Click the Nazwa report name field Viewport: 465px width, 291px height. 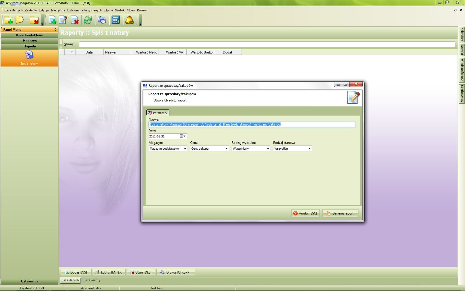[x=252, y=125]
